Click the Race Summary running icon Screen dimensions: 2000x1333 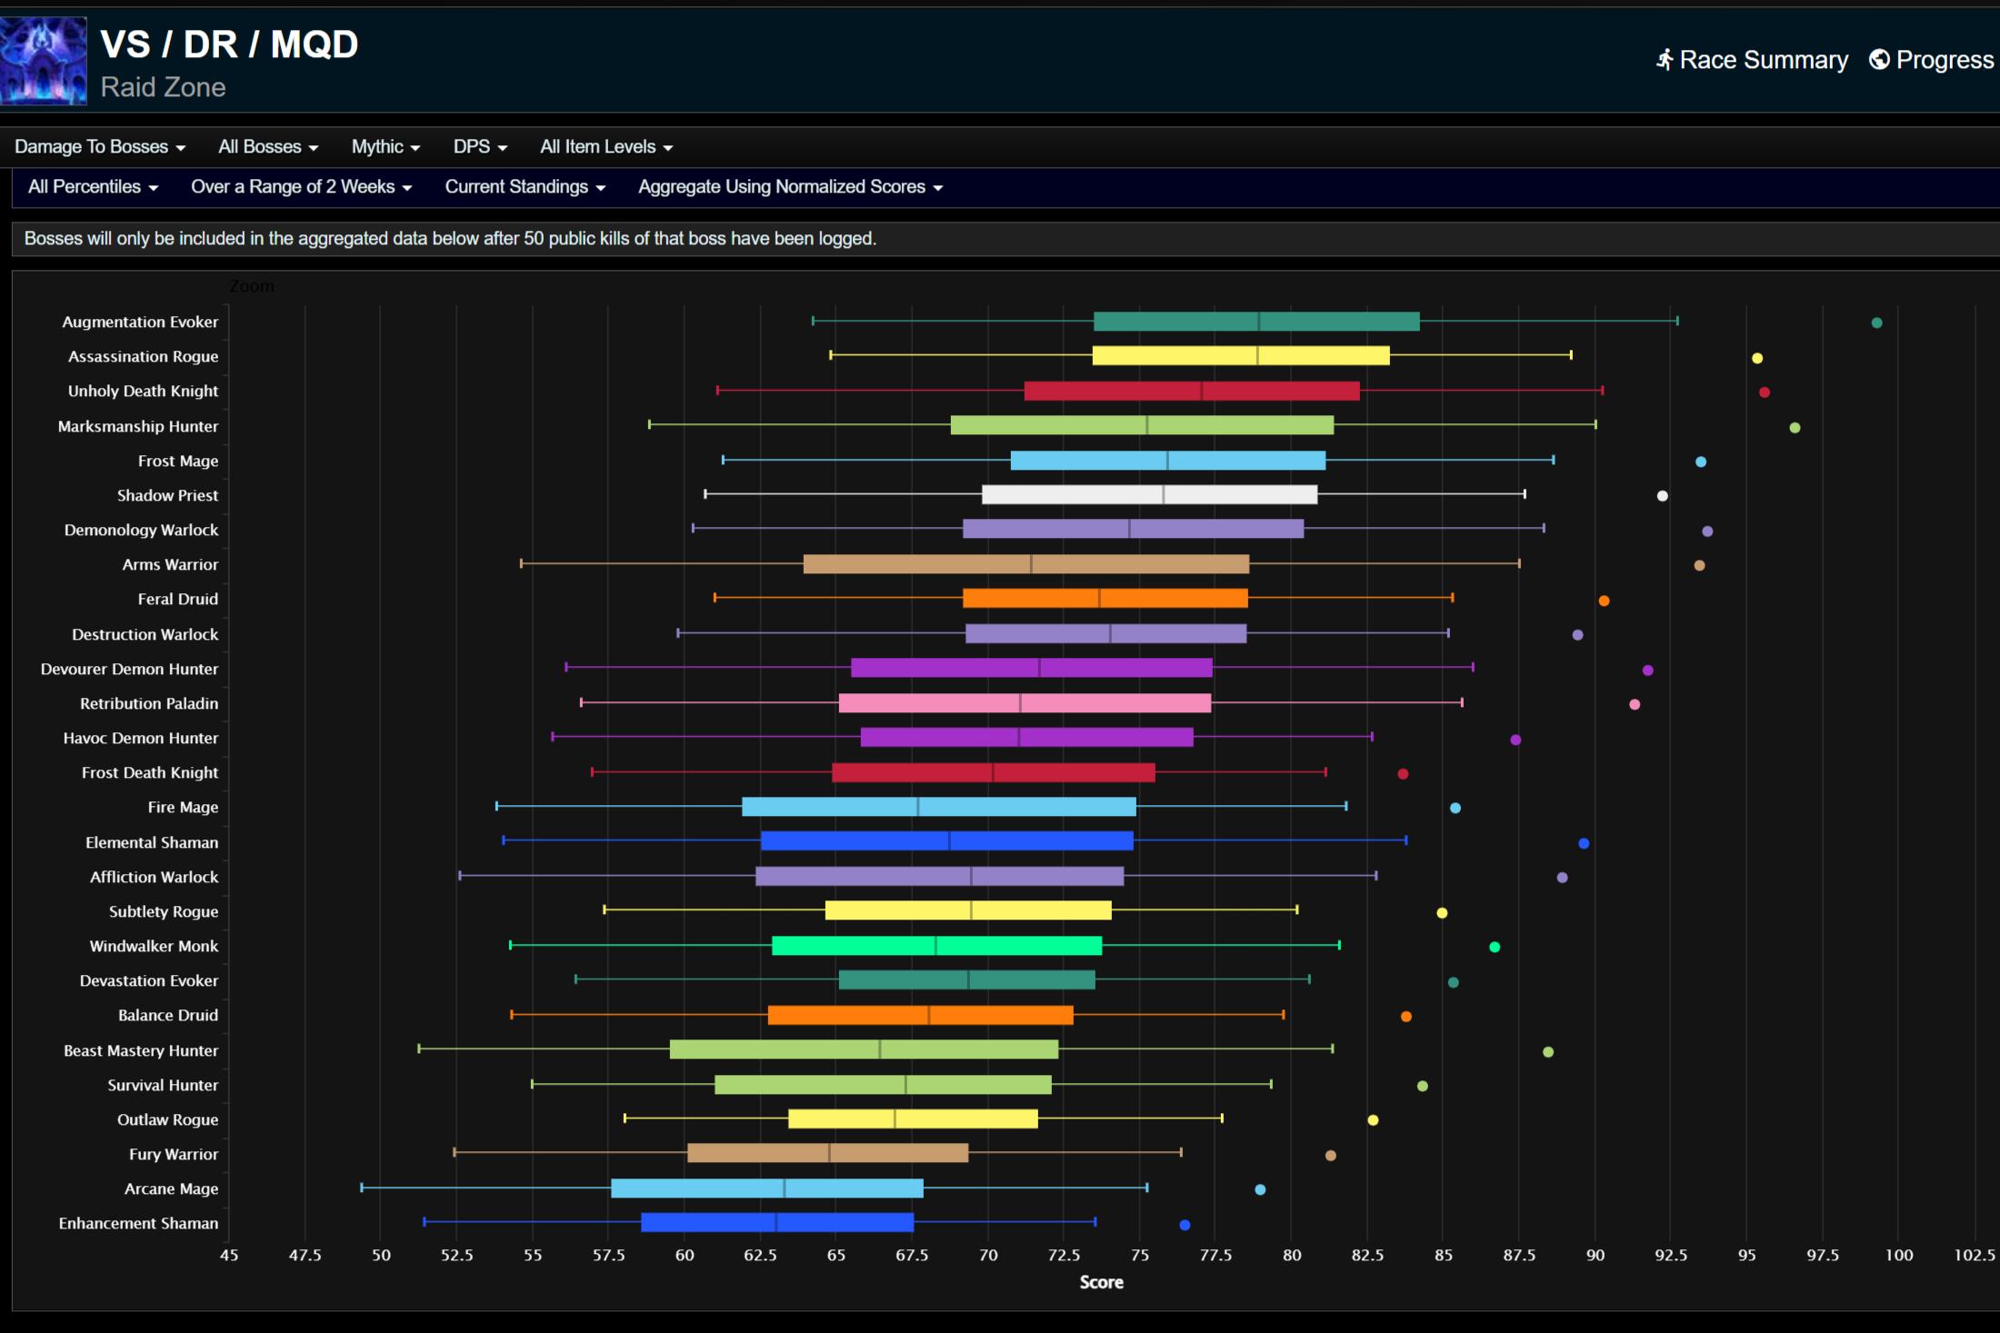coord(1664,60)
